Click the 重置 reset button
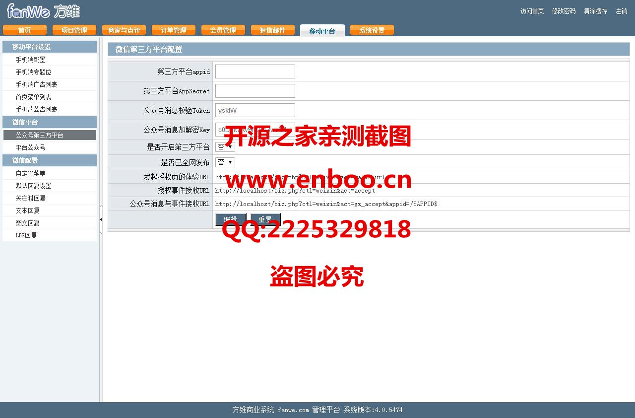This screenshot has height=418, width=635. click(265, 219)
